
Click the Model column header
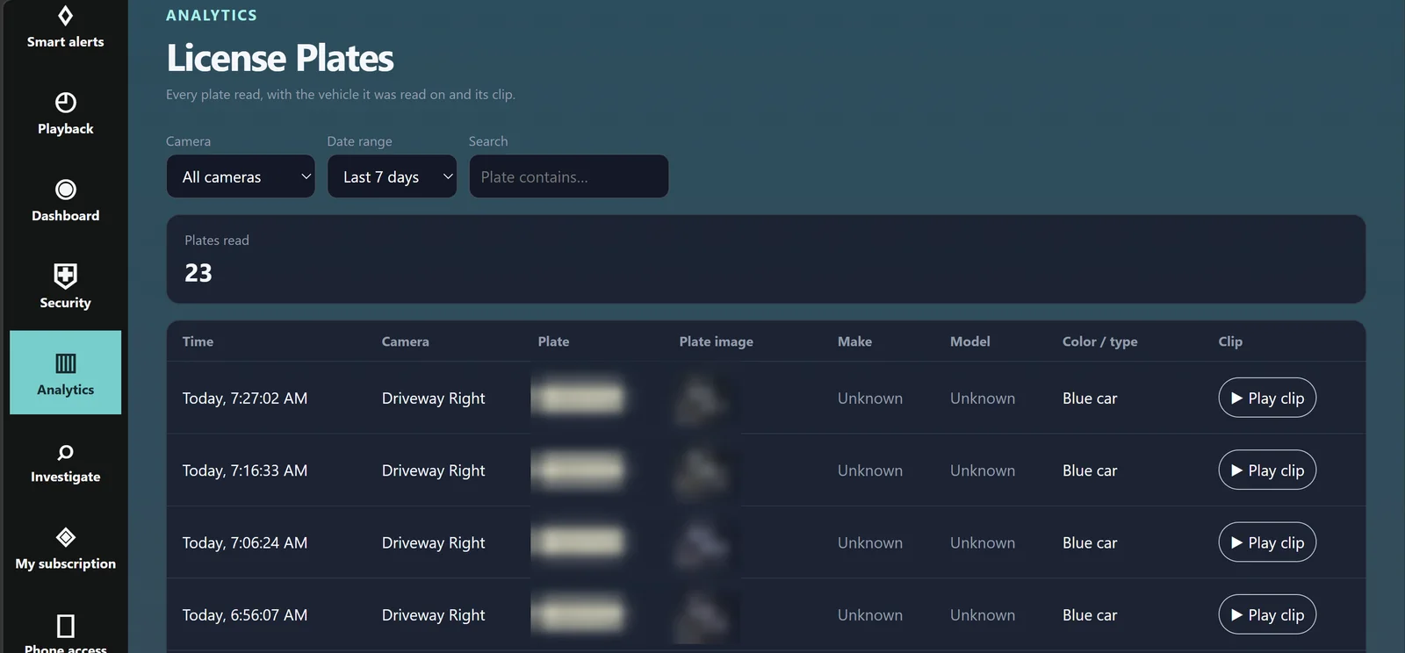(x=969, y=341)
